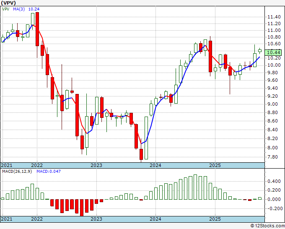Click 2021 on the price chart timeline
Screen dimensions: 285x229
pyautogui.click(x=7, y=165)
